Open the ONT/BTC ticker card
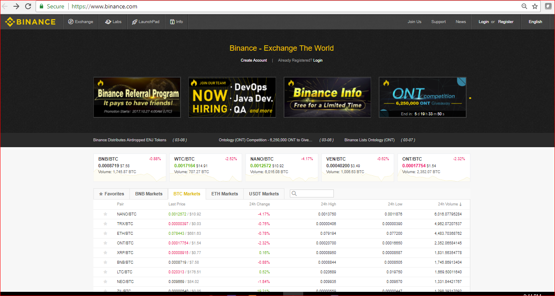 click(x=434, y=168)
